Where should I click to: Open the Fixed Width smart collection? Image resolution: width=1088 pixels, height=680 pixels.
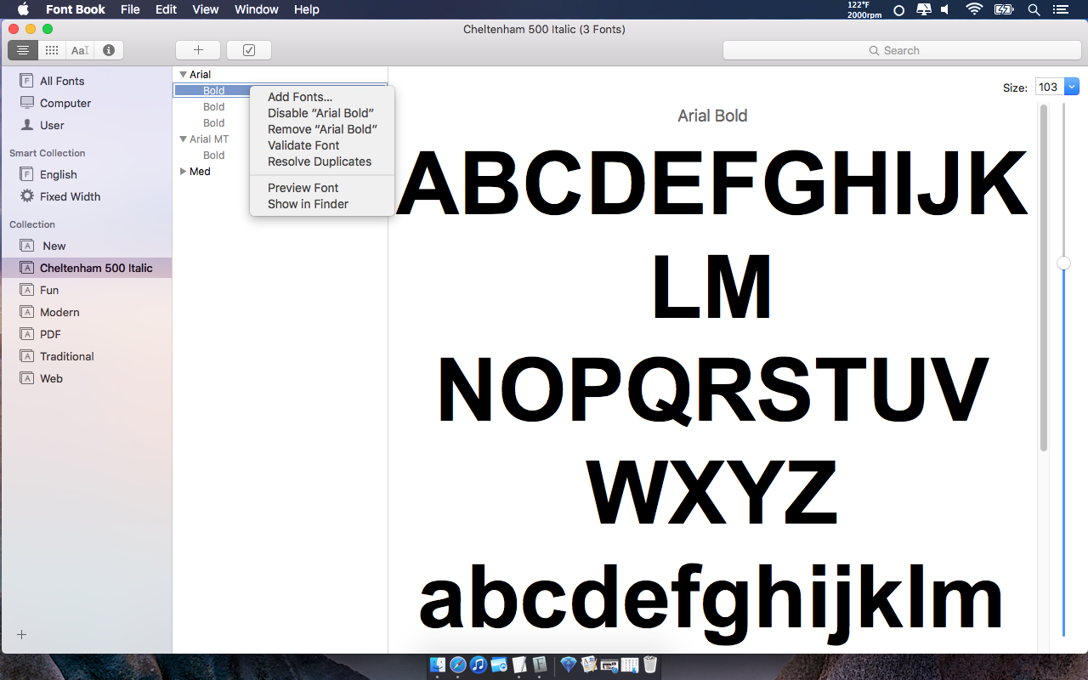point(86,196)
